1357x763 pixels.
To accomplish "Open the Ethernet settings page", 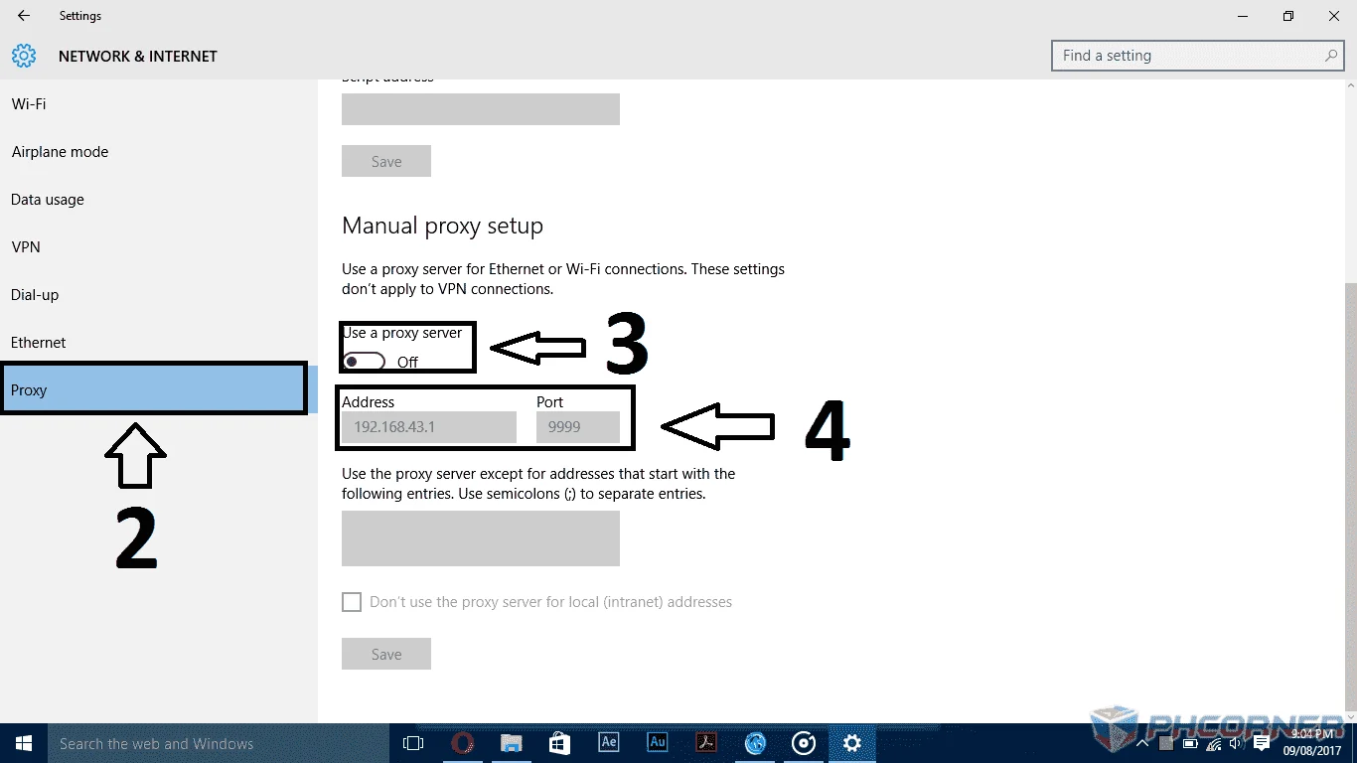I will click(159, 343).
